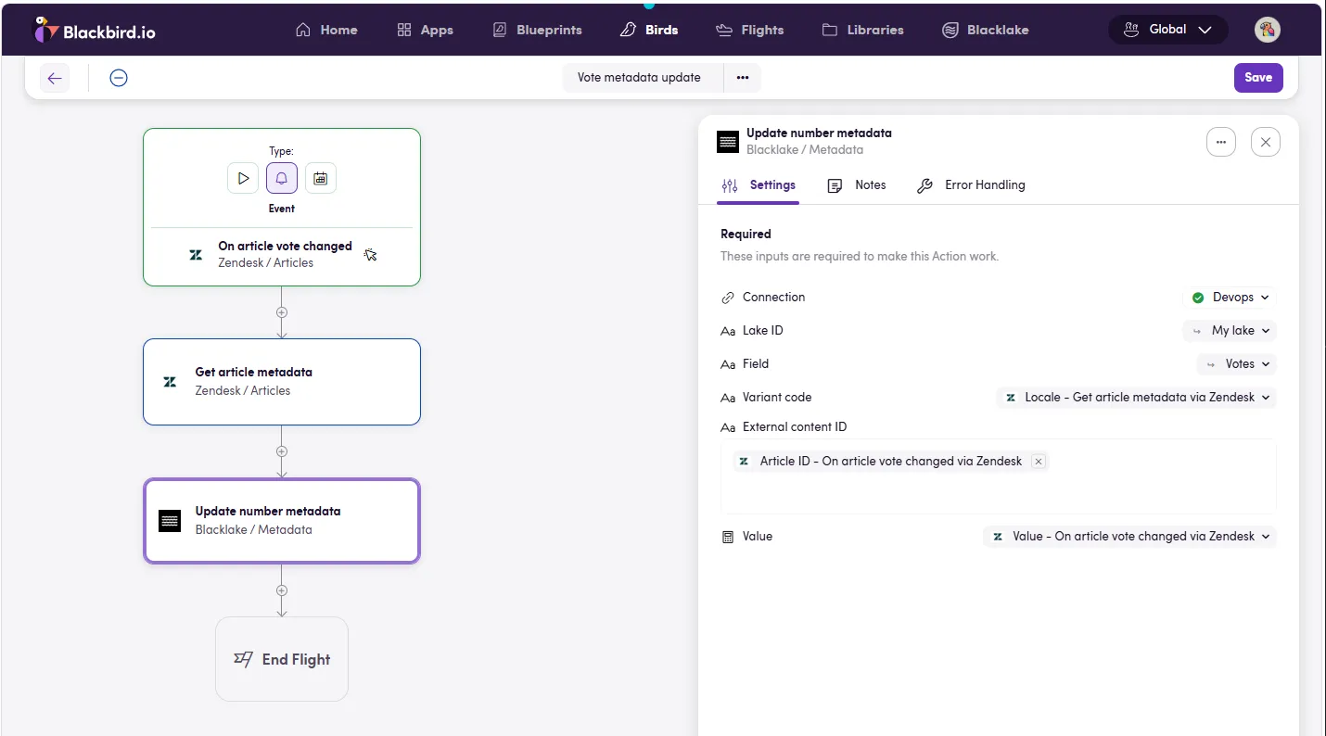This screenshot has height=736, width=1326.
Task: Open Libraries
Action: click(863, 30)
